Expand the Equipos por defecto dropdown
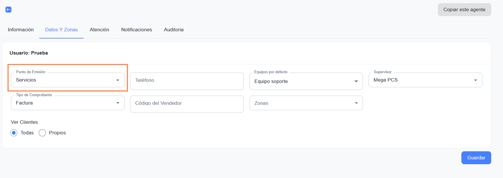503x178 pixels. tap(306, 81)
